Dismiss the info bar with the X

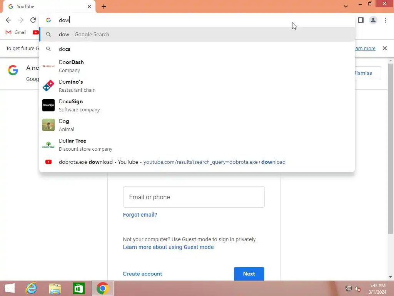click(x=385, y=48)
